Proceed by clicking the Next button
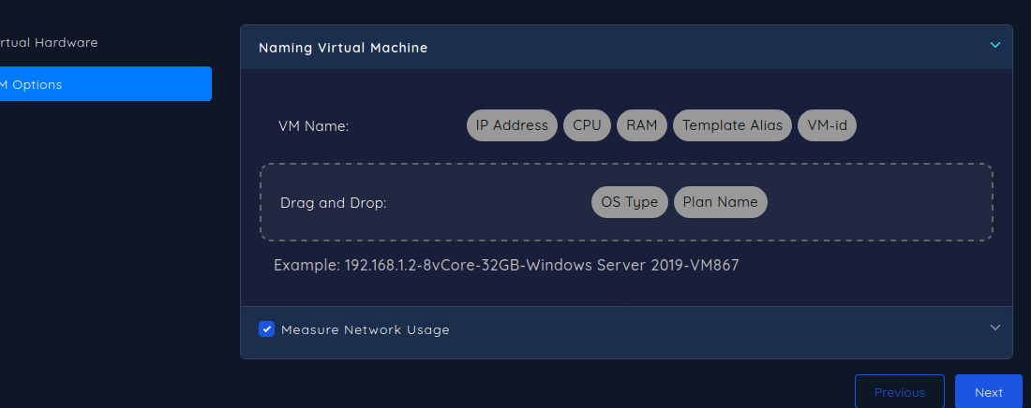The height and width of the screenshot is (408, 1031). 988,392
